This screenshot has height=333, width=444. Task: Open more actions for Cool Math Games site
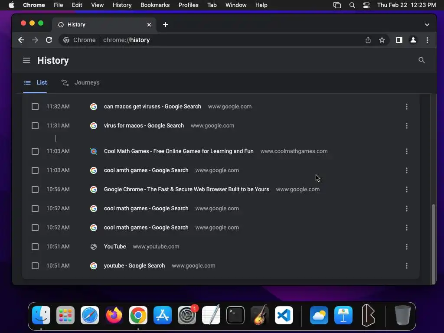click(x=407, y=151)
